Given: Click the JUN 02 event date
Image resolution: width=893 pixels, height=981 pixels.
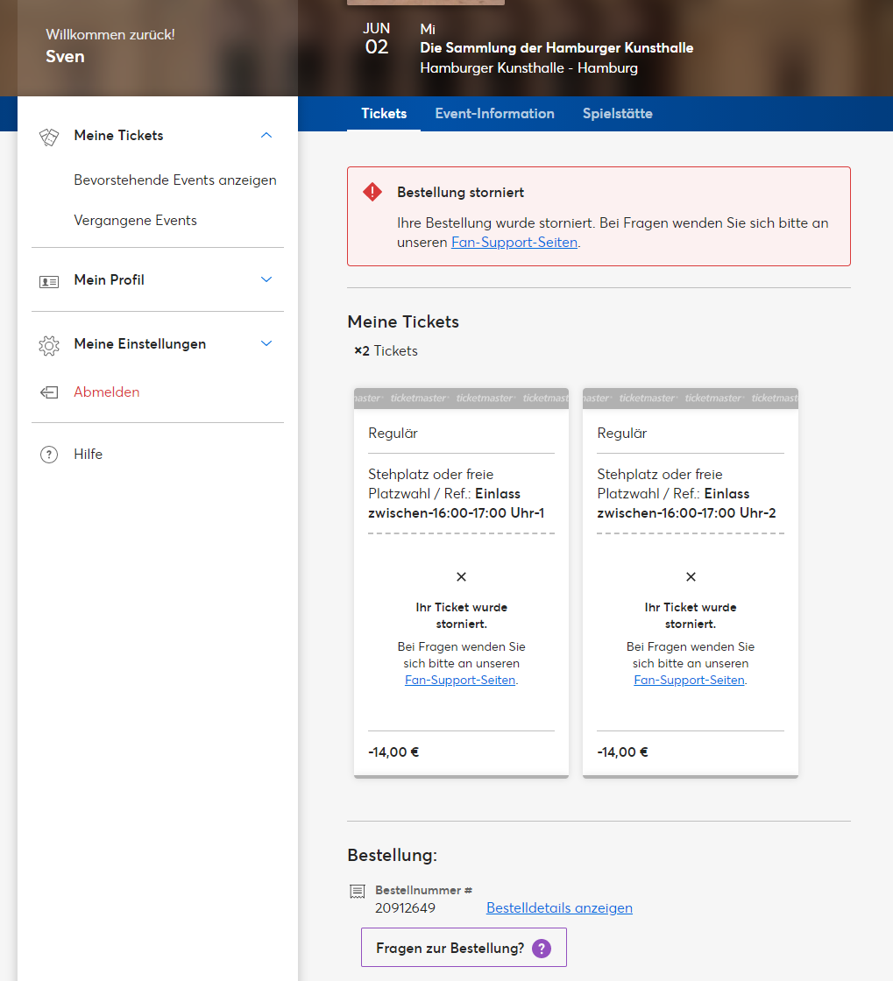Looking at the screenshot, I should pos(377,39).
